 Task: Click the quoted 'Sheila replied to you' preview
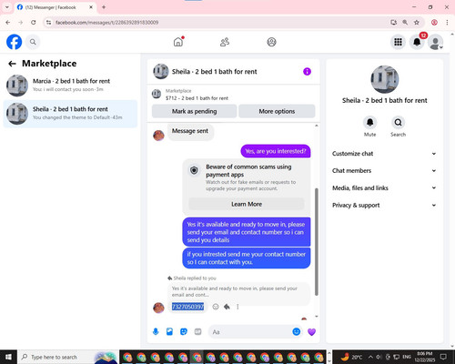[x=238, y=291]
